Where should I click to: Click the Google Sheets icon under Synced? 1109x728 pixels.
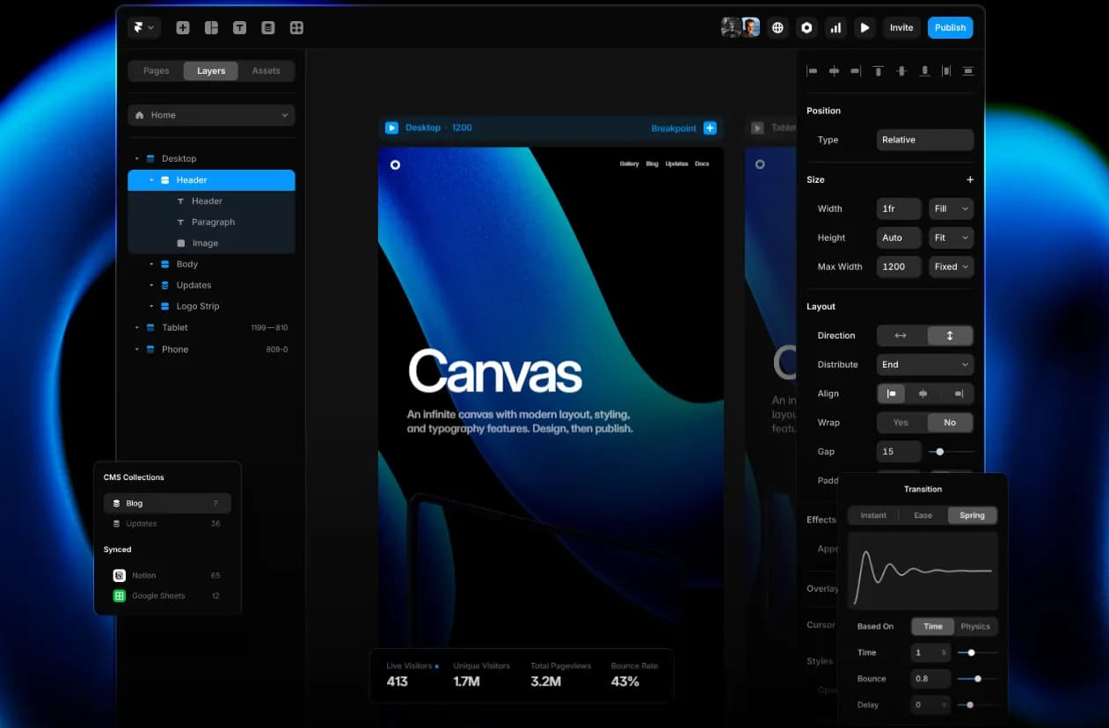(120, 596)
